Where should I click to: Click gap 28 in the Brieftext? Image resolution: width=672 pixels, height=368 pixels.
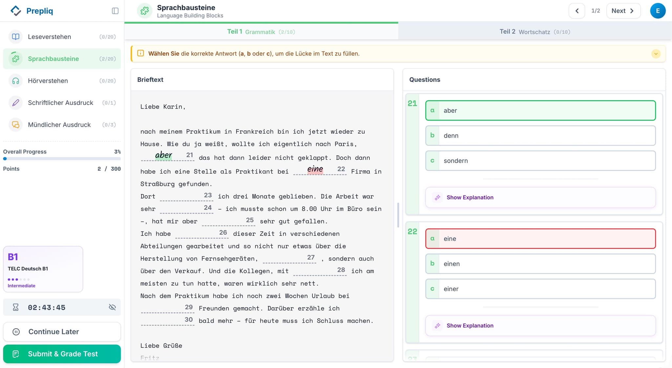pos(320,271)
